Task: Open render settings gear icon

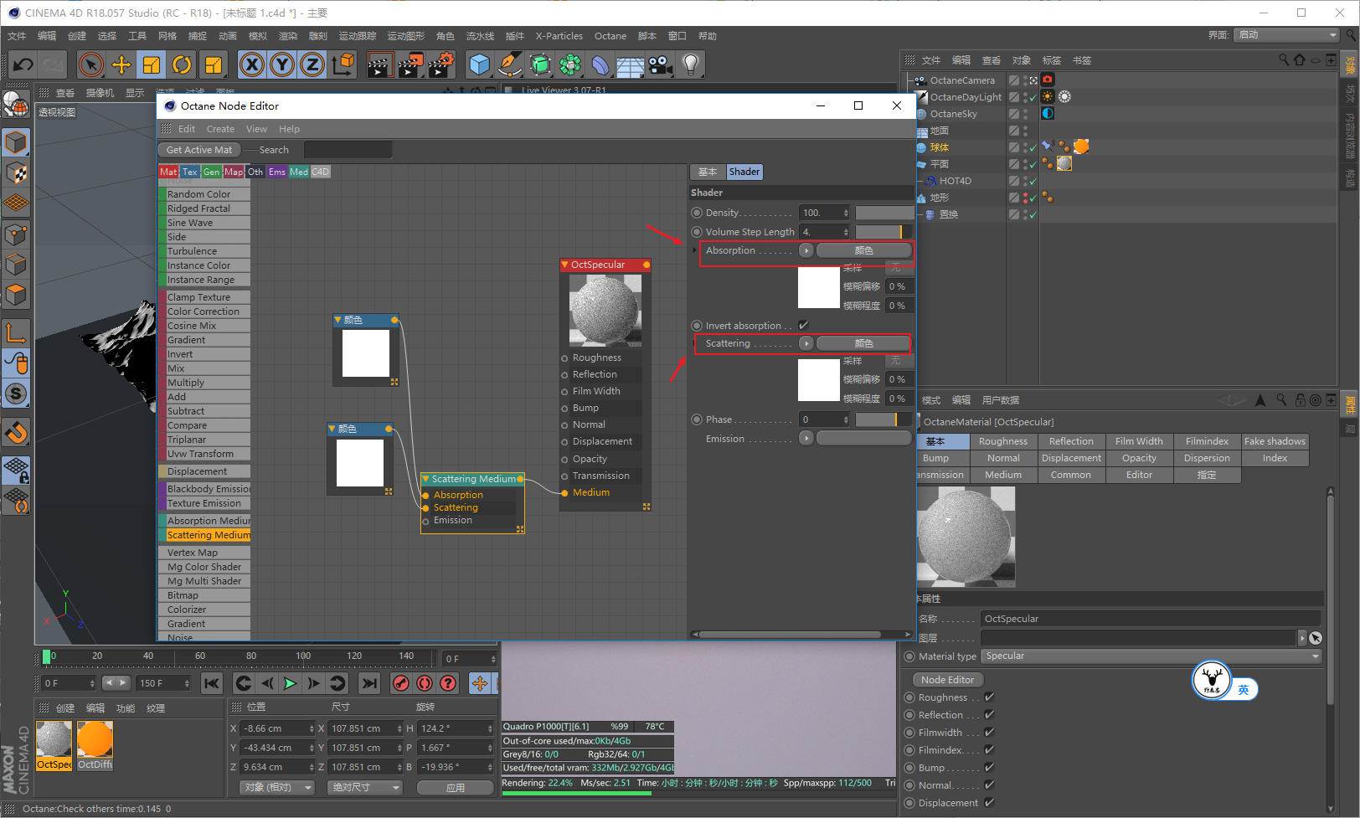Action: pyautogui.click(x=441, y=64)
